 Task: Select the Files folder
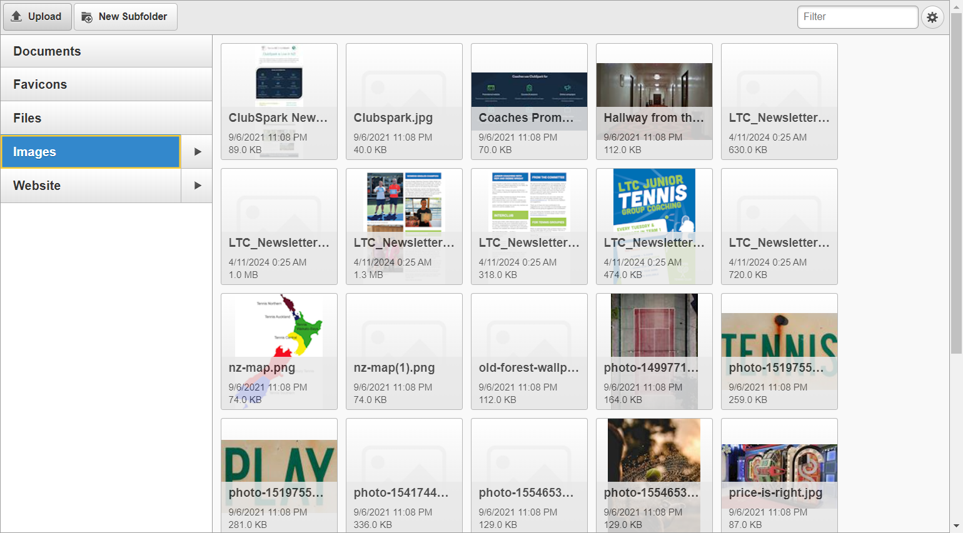[x=106, y=118]
